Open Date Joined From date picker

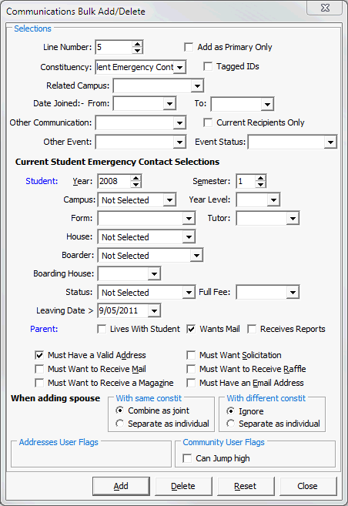169,104
